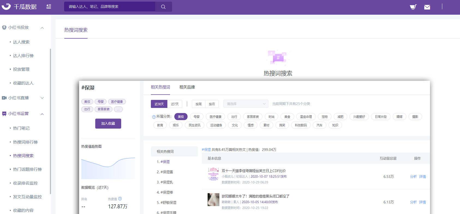Collapse the 小红书运营 menu section
460x214 pixels.
42,114
